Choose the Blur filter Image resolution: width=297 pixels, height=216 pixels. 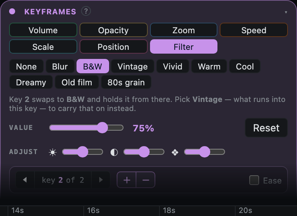60,66
